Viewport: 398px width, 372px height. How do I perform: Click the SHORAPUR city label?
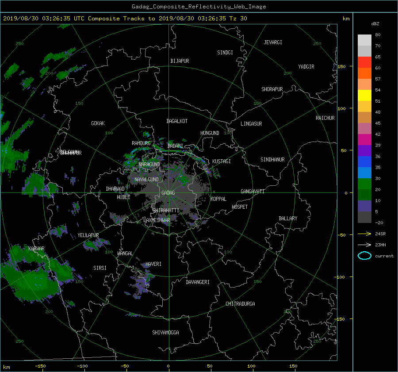272,89
